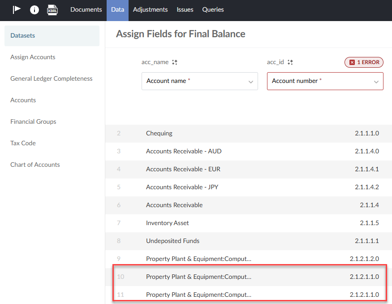Click Property Plant & Equipment name in row 9
Viewport: 392px width, 304px height.
click(x=198, y=259)
